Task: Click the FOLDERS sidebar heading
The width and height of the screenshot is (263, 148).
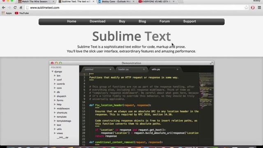Action: point(56,67)
